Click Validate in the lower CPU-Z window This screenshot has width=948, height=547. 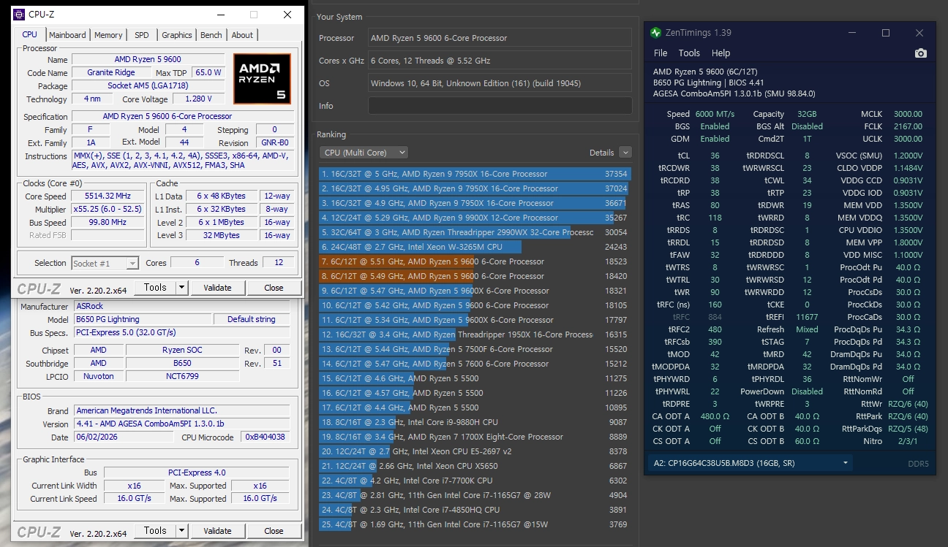pyautogui.click(x=217, y=531)
